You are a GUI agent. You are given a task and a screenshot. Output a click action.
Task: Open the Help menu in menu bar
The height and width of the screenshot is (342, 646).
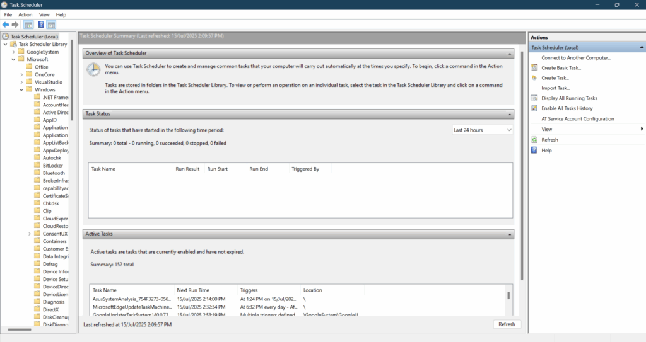tap(61, 14)
